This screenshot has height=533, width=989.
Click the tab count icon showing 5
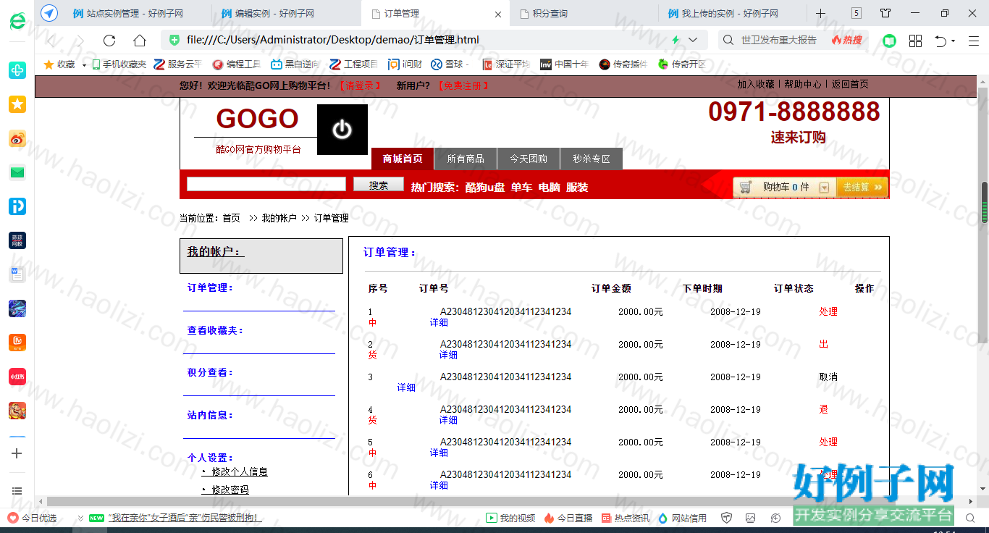[x=857, y=13]
